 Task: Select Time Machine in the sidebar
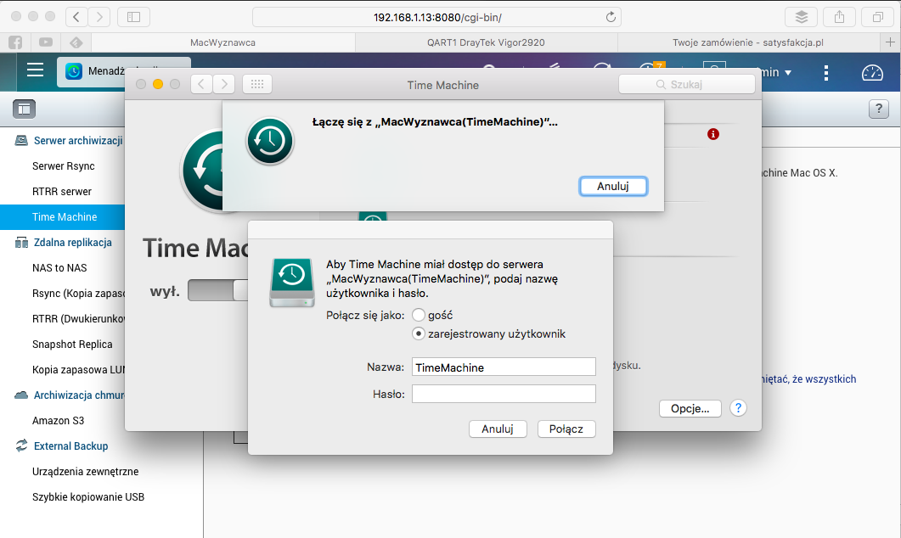pyautogui.click(x=62, y=217)
